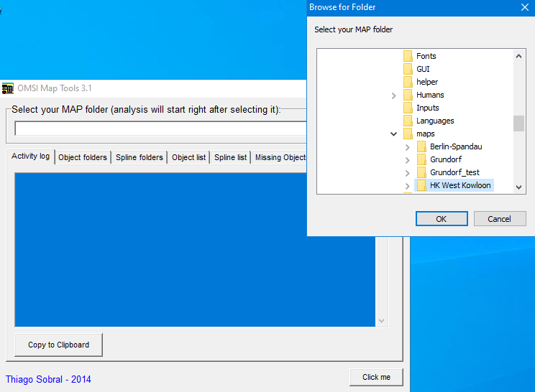Open the Object list tab
The height and width of the screenshot is (392, 535).
pyautogui.click(x=188, y=157)
